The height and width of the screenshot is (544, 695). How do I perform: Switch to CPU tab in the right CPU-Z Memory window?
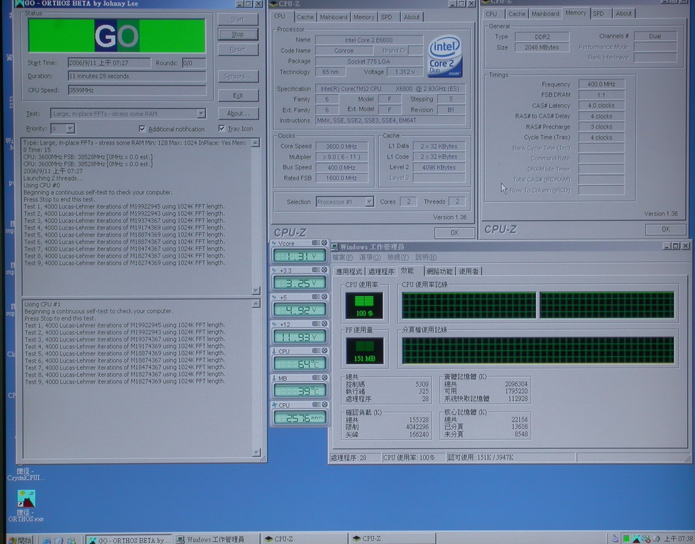(491, 13)
